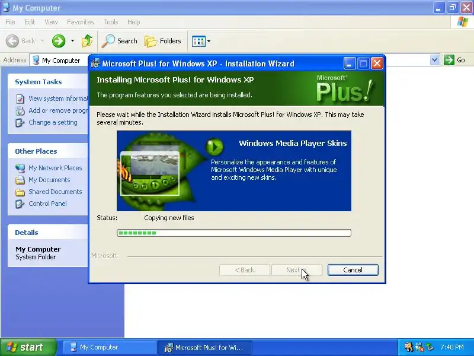Click the My Documents folder icon
Screen dimensions: 474x356
[x=20, y=180]
